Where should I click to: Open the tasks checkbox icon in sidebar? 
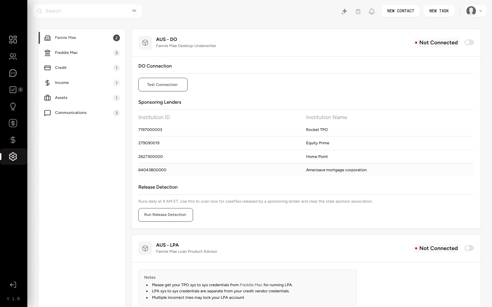point(13,90)
